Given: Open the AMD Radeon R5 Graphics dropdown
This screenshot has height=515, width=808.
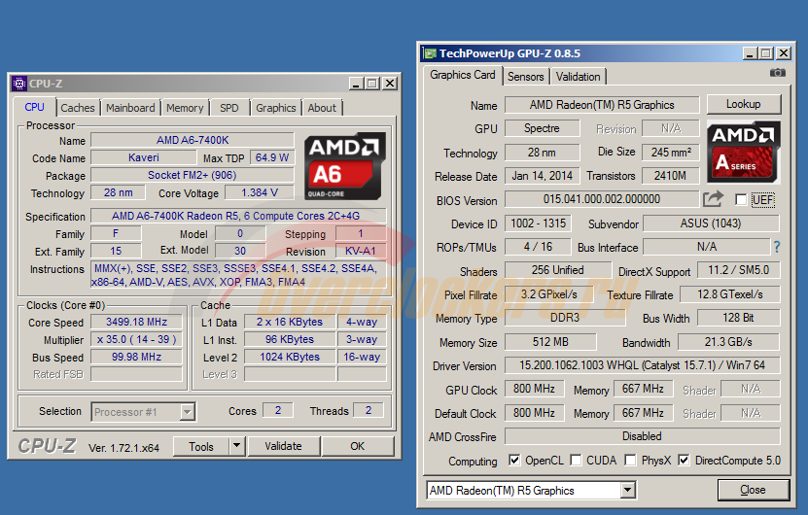Looking at the screenshot, I should 627,491.
